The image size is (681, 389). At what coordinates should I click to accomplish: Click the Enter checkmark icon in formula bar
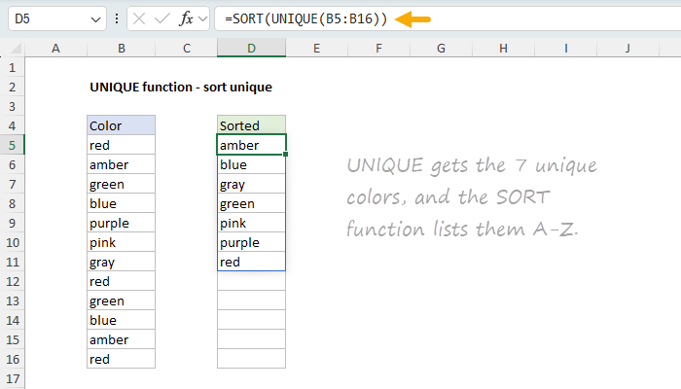coord(162,19)
